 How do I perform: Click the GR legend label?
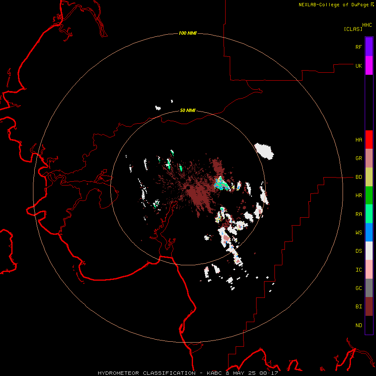coord(358,158)
